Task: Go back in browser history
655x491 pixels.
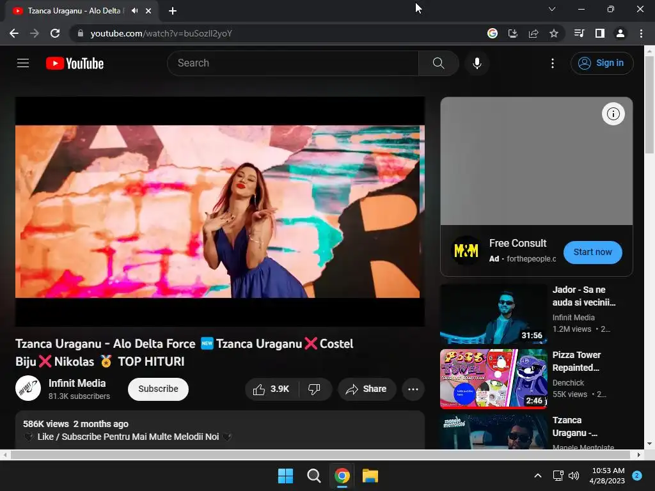Action: [14, 33]
